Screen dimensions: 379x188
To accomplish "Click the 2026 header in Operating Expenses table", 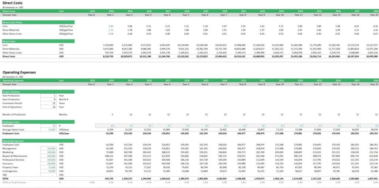I will [149, 81].
